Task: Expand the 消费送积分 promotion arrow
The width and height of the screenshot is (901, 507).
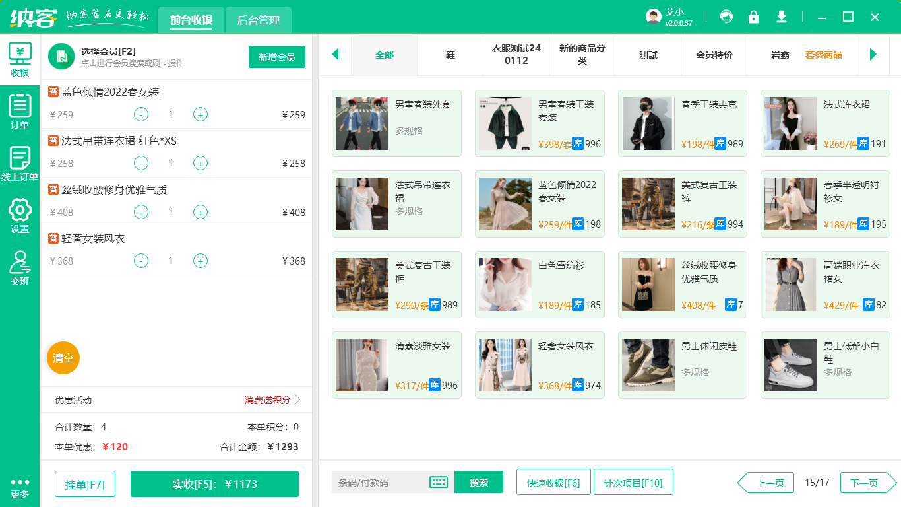Action: pos(297,400)
